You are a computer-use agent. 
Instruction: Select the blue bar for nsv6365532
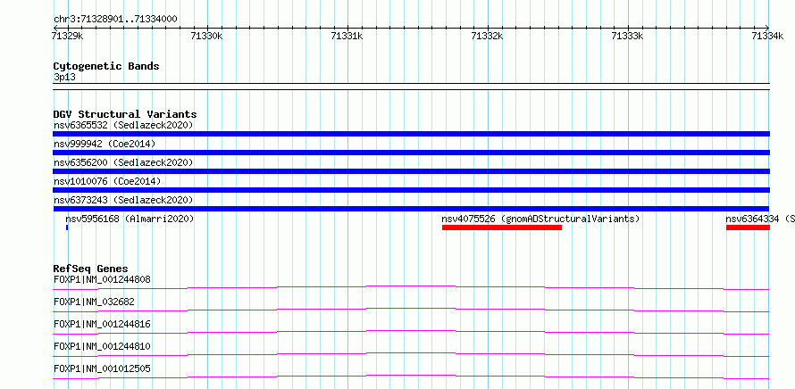[411, 134]
